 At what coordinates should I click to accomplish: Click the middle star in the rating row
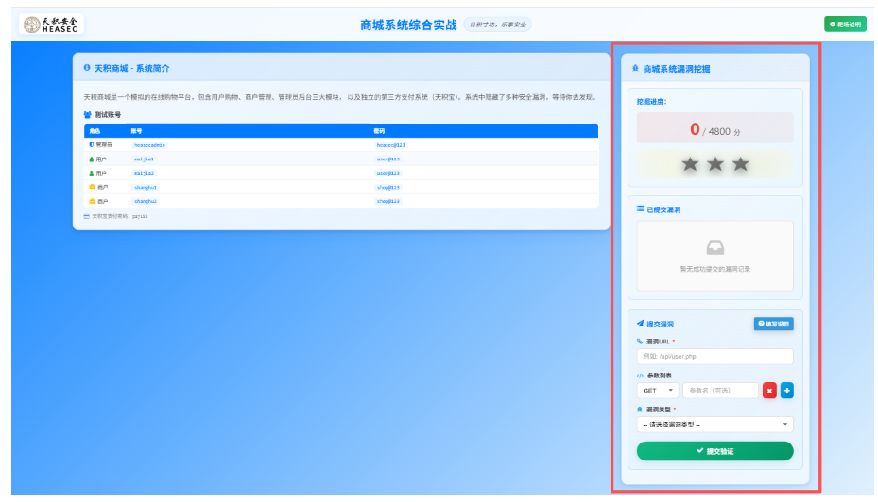715,164
